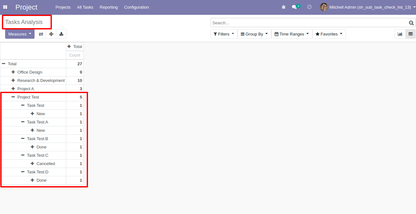Click the total count value 27
The image size is (416, 214).
[x=75, y=64]
